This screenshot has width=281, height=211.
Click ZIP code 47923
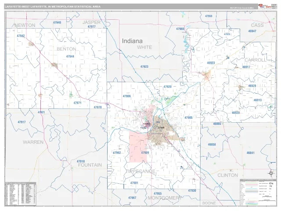click(x=144, y=67)
